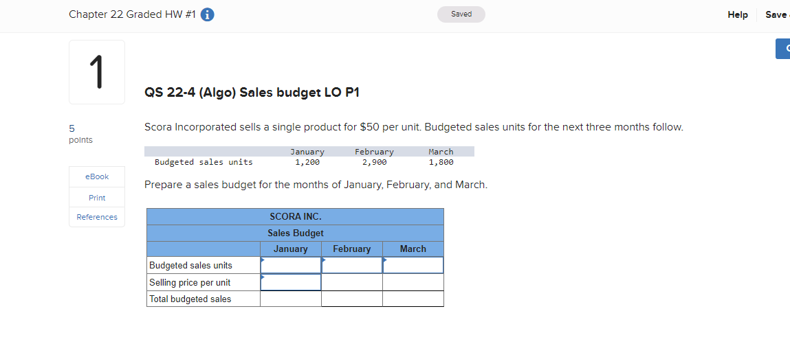Image resolution: width=790 pixels, height=344 pixels.
Task: Click the 'Budgeted sales units' row label in answer table
Action: [x=191, y=265]
